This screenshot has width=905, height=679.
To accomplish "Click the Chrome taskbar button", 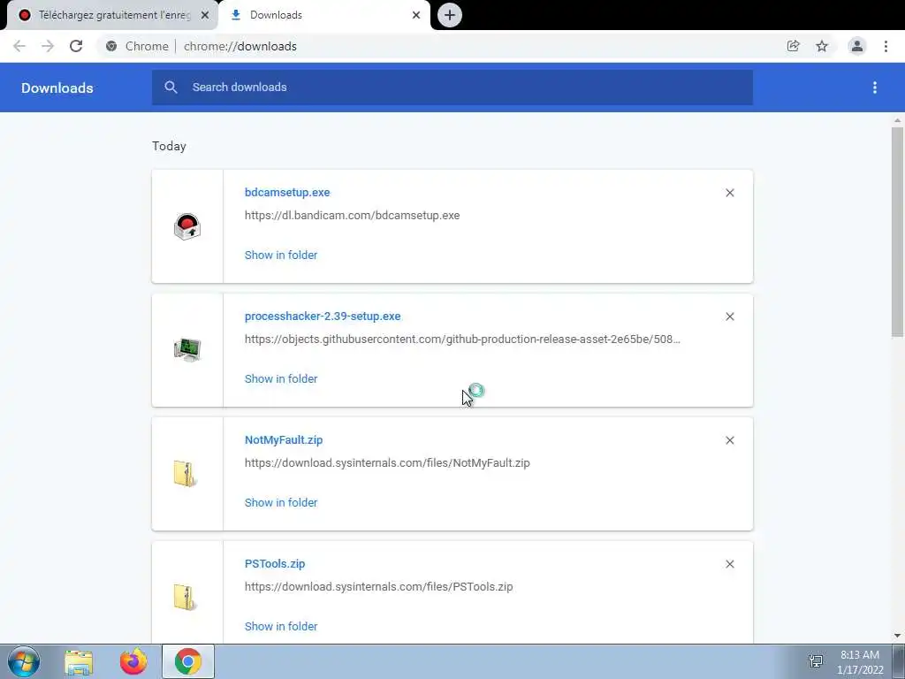I will click(188, 661).
